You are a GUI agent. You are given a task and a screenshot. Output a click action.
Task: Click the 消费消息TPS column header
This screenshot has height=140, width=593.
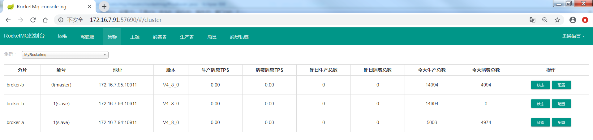click(269, 70)
